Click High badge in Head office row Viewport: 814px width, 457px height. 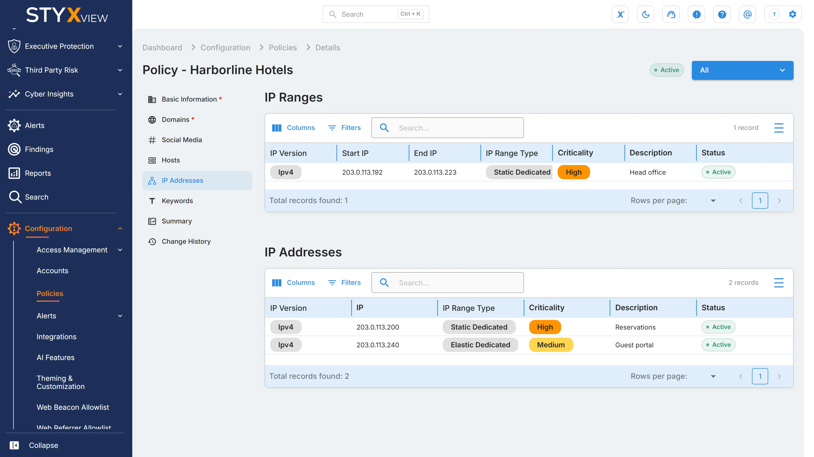pos(574,172)
